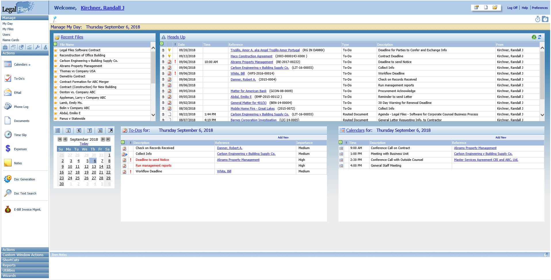Go to next month in mini calendar

103,139
